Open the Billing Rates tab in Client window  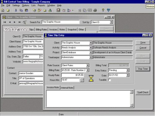coord(41,30)
